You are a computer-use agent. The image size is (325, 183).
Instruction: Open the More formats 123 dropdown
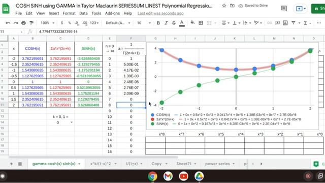tap(94, 23)
